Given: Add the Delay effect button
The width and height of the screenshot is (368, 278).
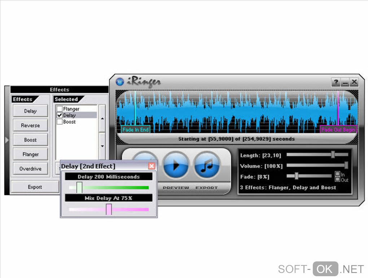Looking at the screenshot, I should [31, 111].
